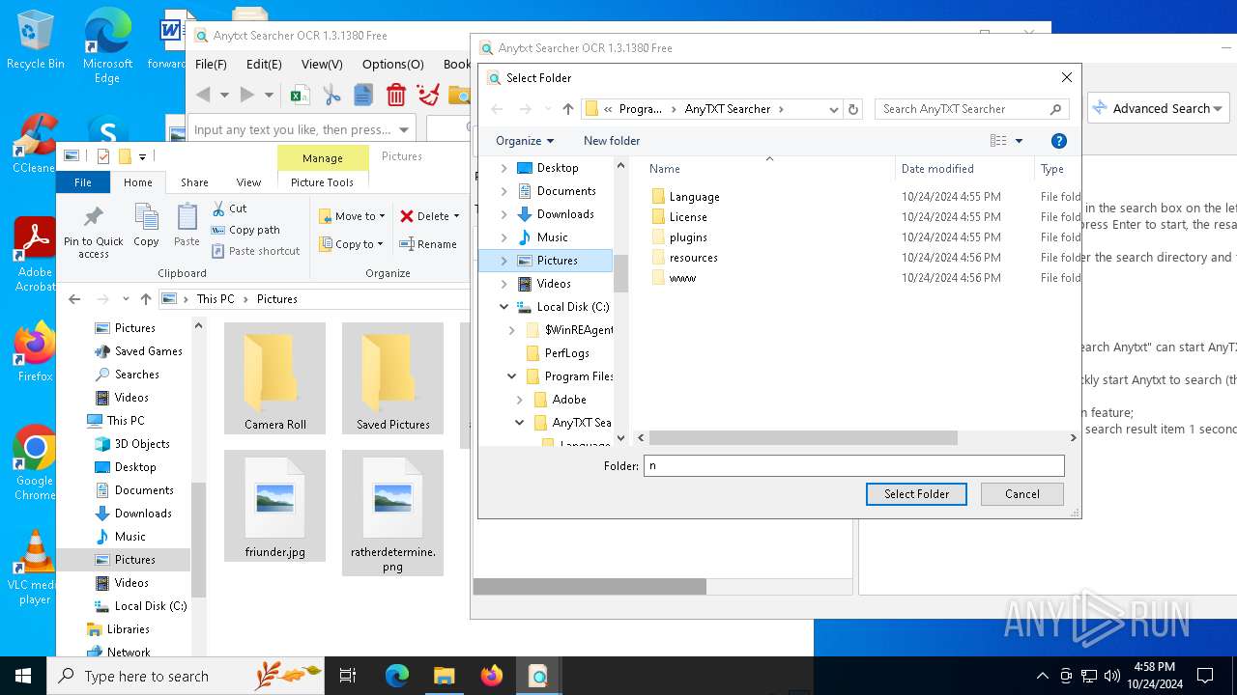Viewport: 1237px width, 695px height.
Task: Open the View(V) menu in Anytxt
Action: click(x=322, y=64)
